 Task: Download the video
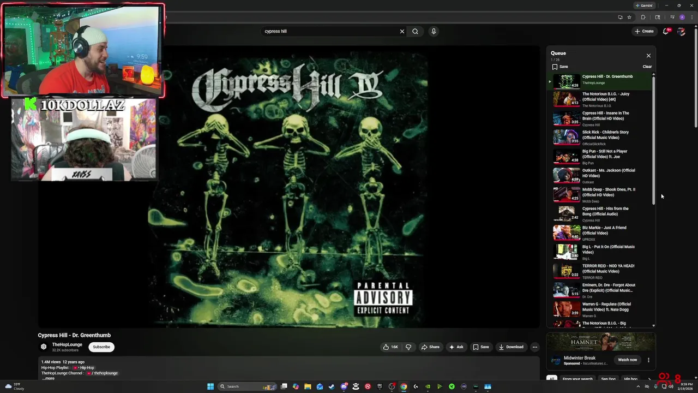(511, 347)
